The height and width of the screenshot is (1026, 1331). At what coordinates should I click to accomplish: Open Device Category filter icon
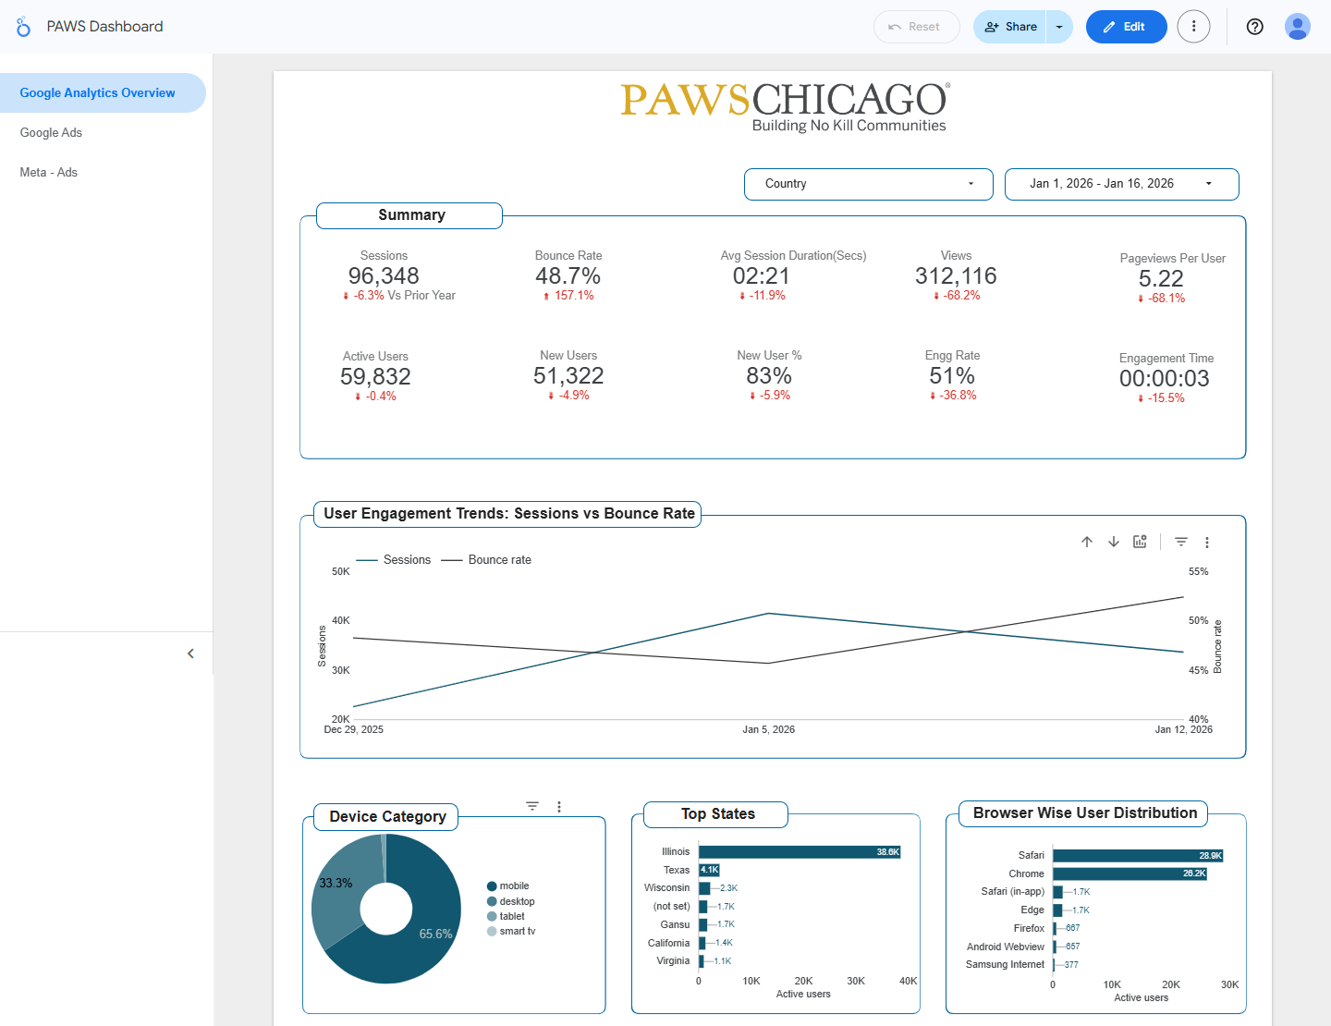(532, 806)
